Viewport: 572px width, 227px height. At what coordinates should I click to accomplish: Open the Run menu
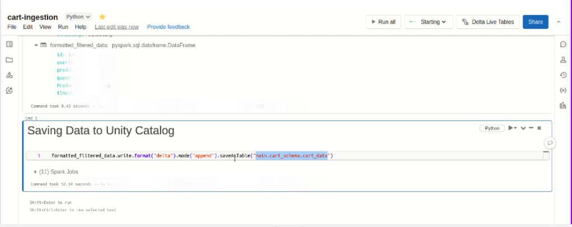(x=63, y=27)
